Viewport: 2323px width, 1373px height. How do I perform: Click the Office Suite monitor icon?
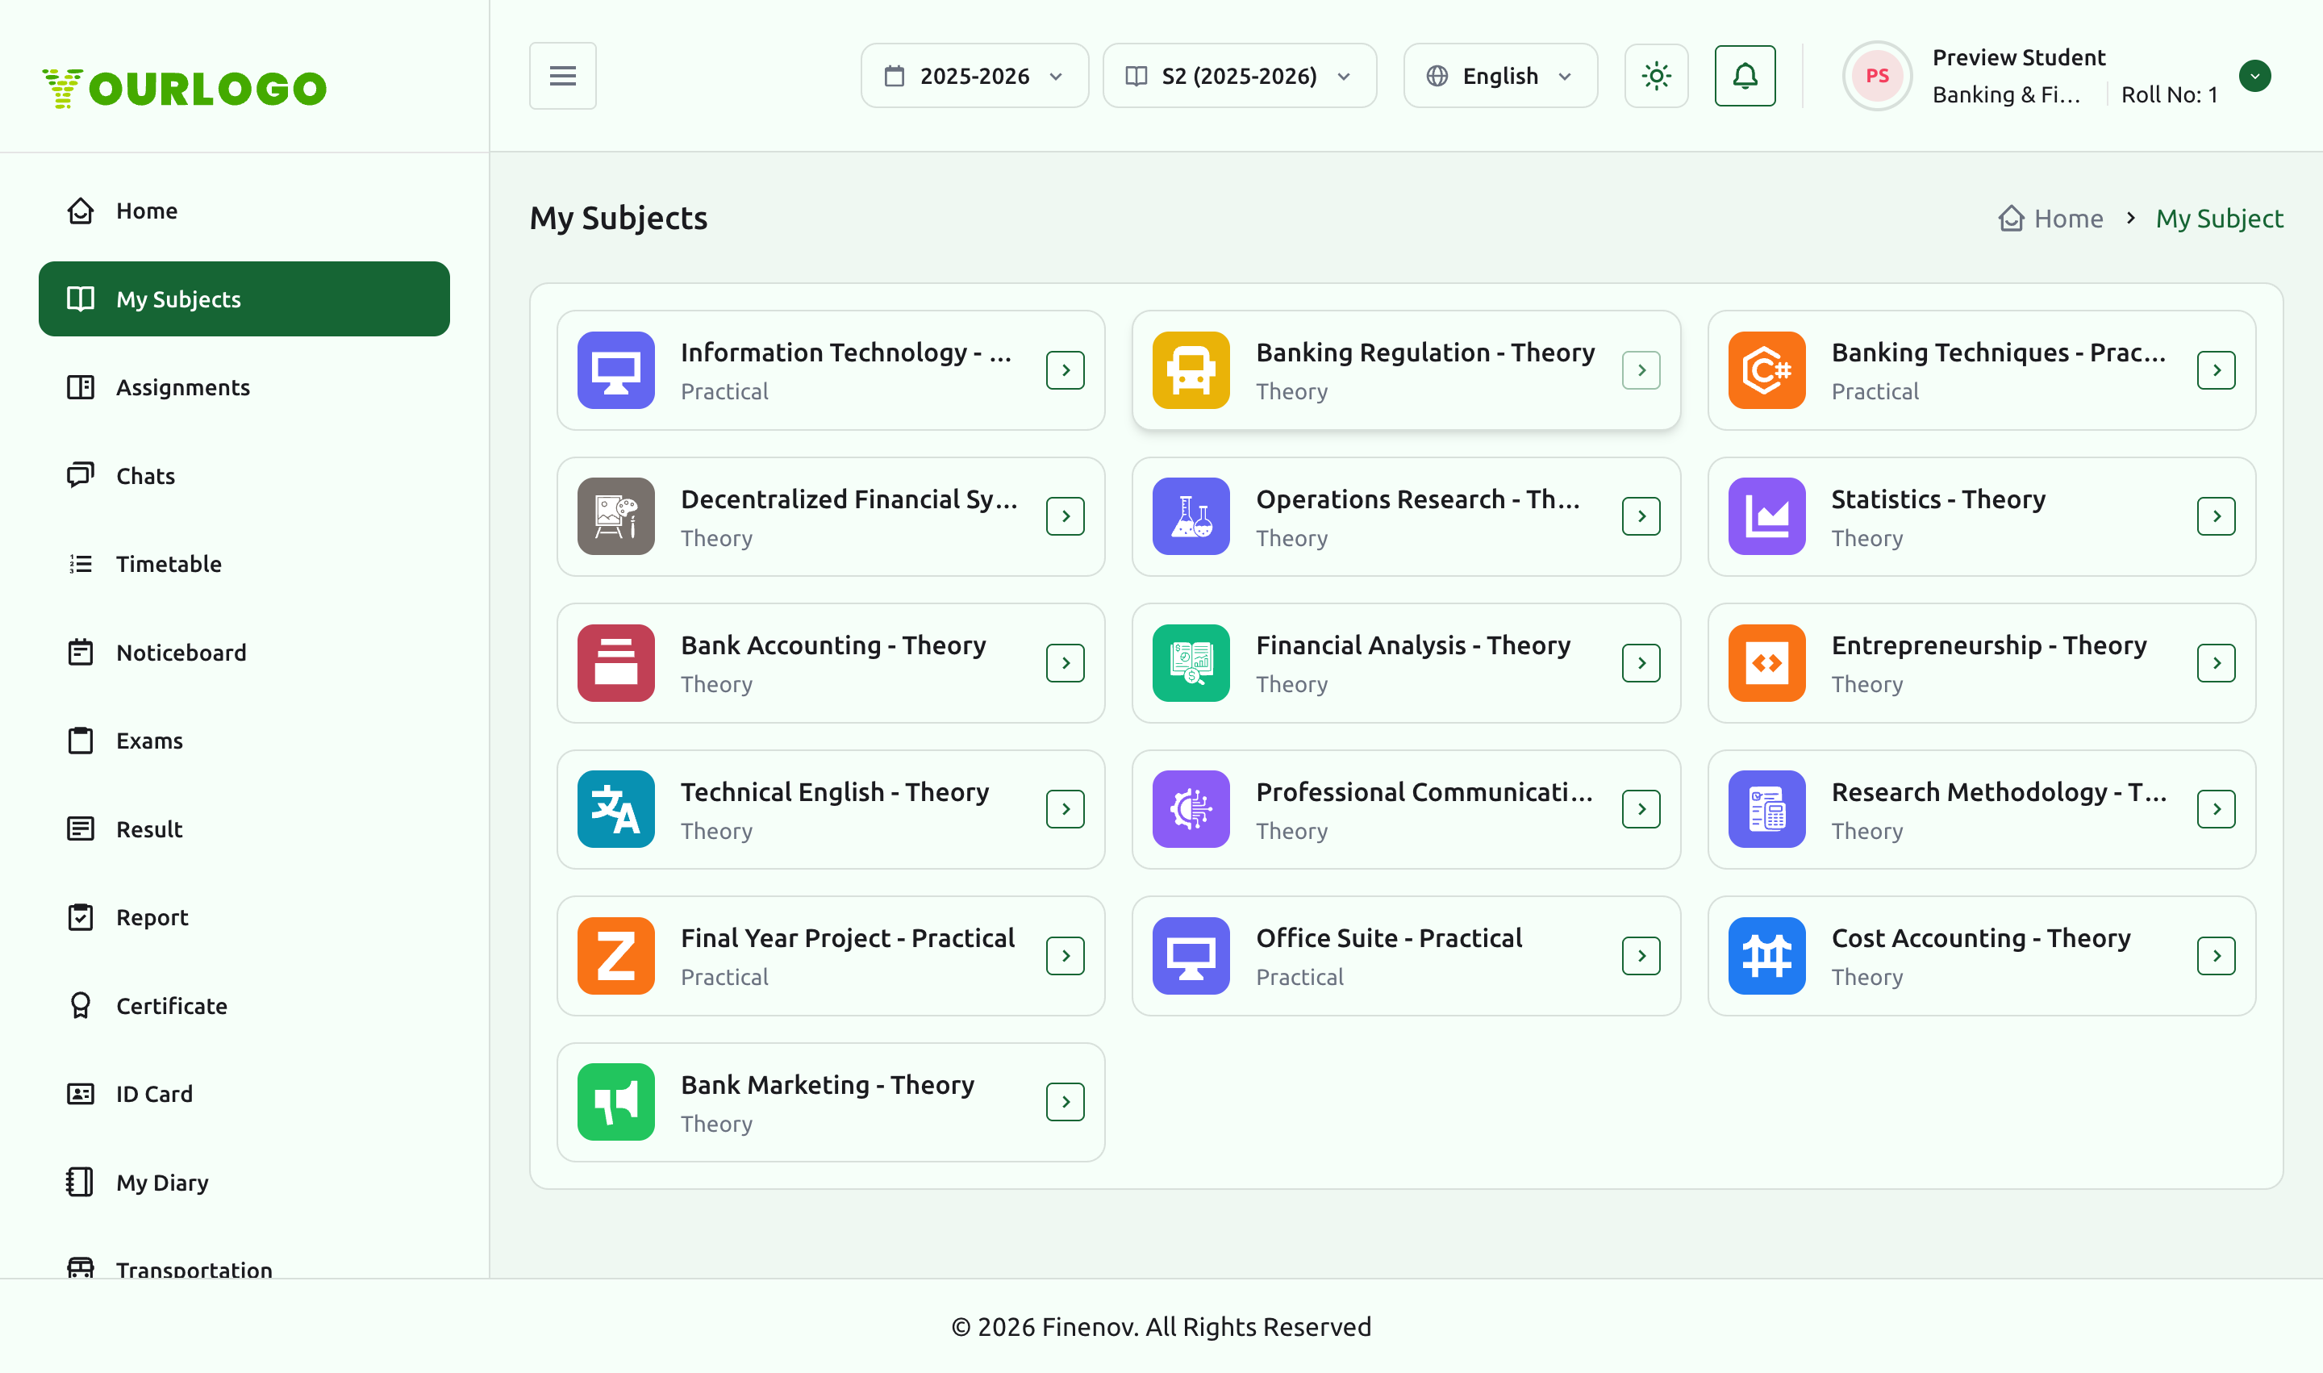[x=1191, y=956]
